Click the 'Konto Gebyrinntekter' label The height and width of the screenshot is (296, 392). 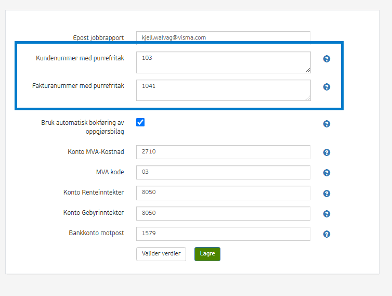94,213
